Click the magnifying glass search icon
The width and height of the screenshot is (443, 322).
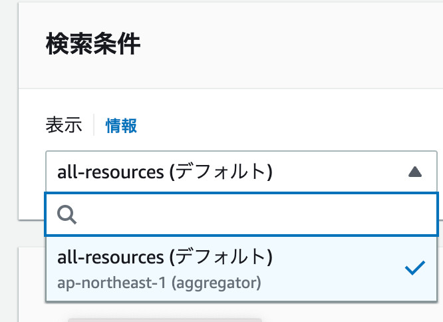(x=67, y=215)
